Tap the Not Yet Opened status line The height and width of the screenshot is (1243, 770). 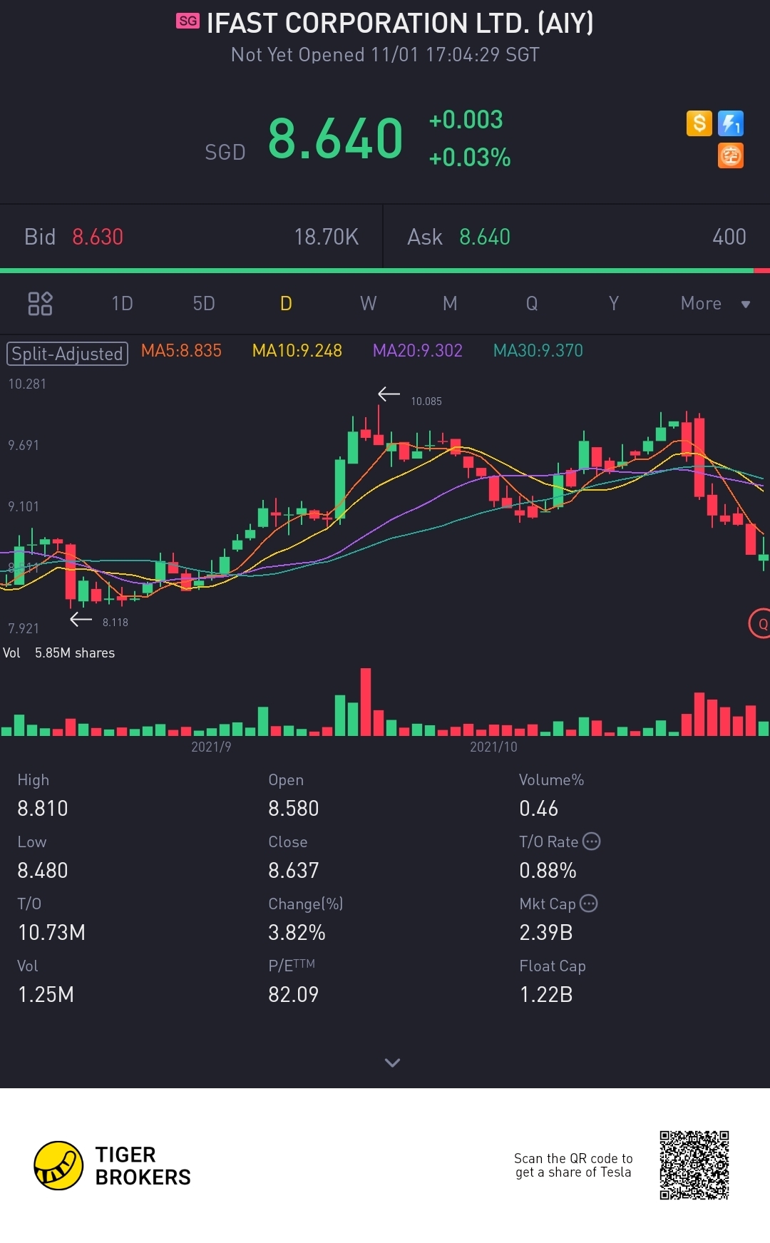coord(385,55)
